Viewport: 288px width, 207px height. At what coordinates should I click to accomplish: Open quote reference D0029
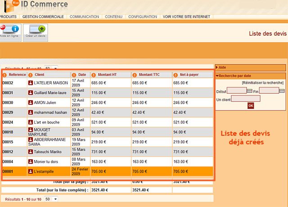(x=8, y=112)
